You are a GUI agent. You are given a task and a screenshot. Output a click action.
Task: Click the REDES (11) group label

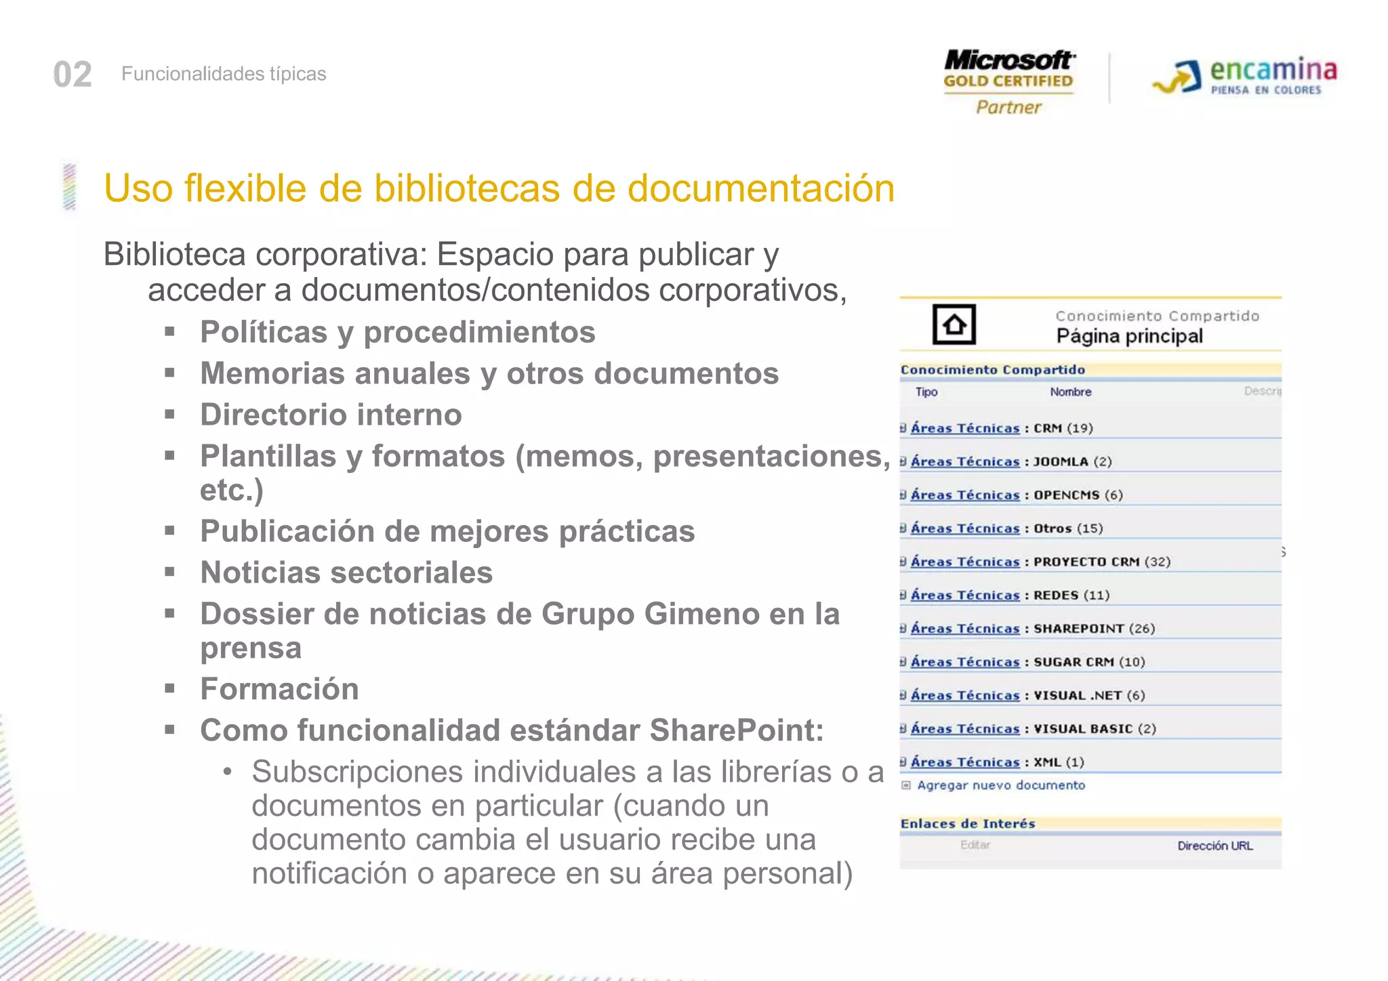click(x=1071, y=595)
